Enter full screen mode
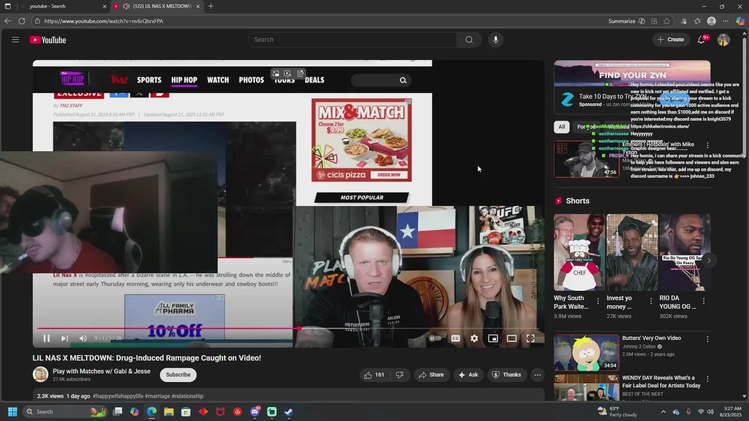This screenshot has height=421, width=749. click(530, 338)
